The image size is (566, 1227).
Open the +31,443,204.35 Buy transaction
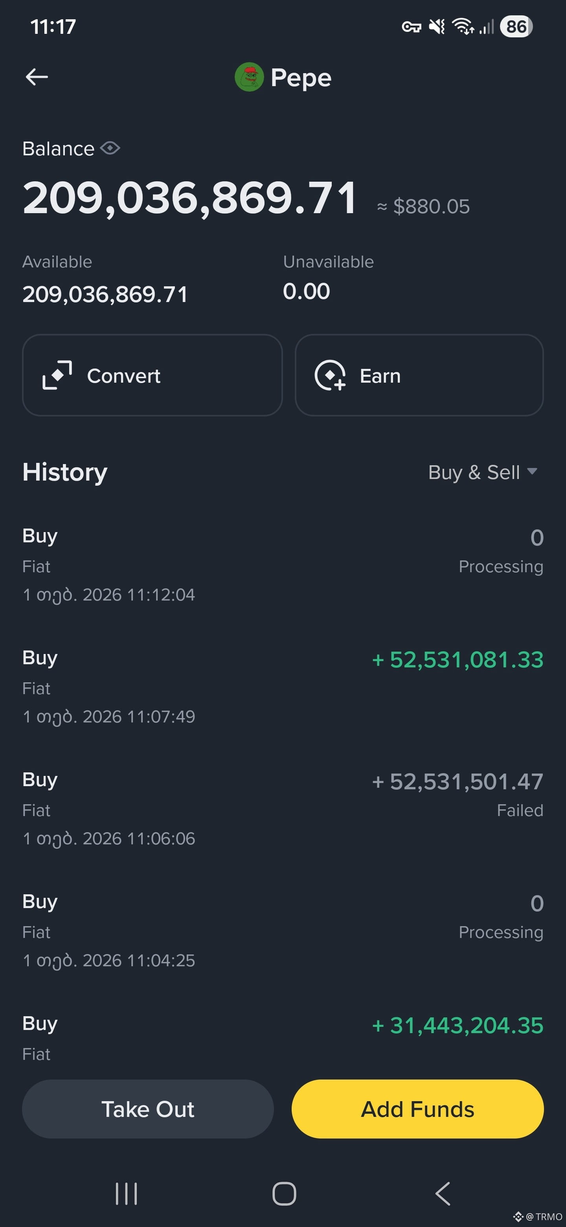[283, 1038]
